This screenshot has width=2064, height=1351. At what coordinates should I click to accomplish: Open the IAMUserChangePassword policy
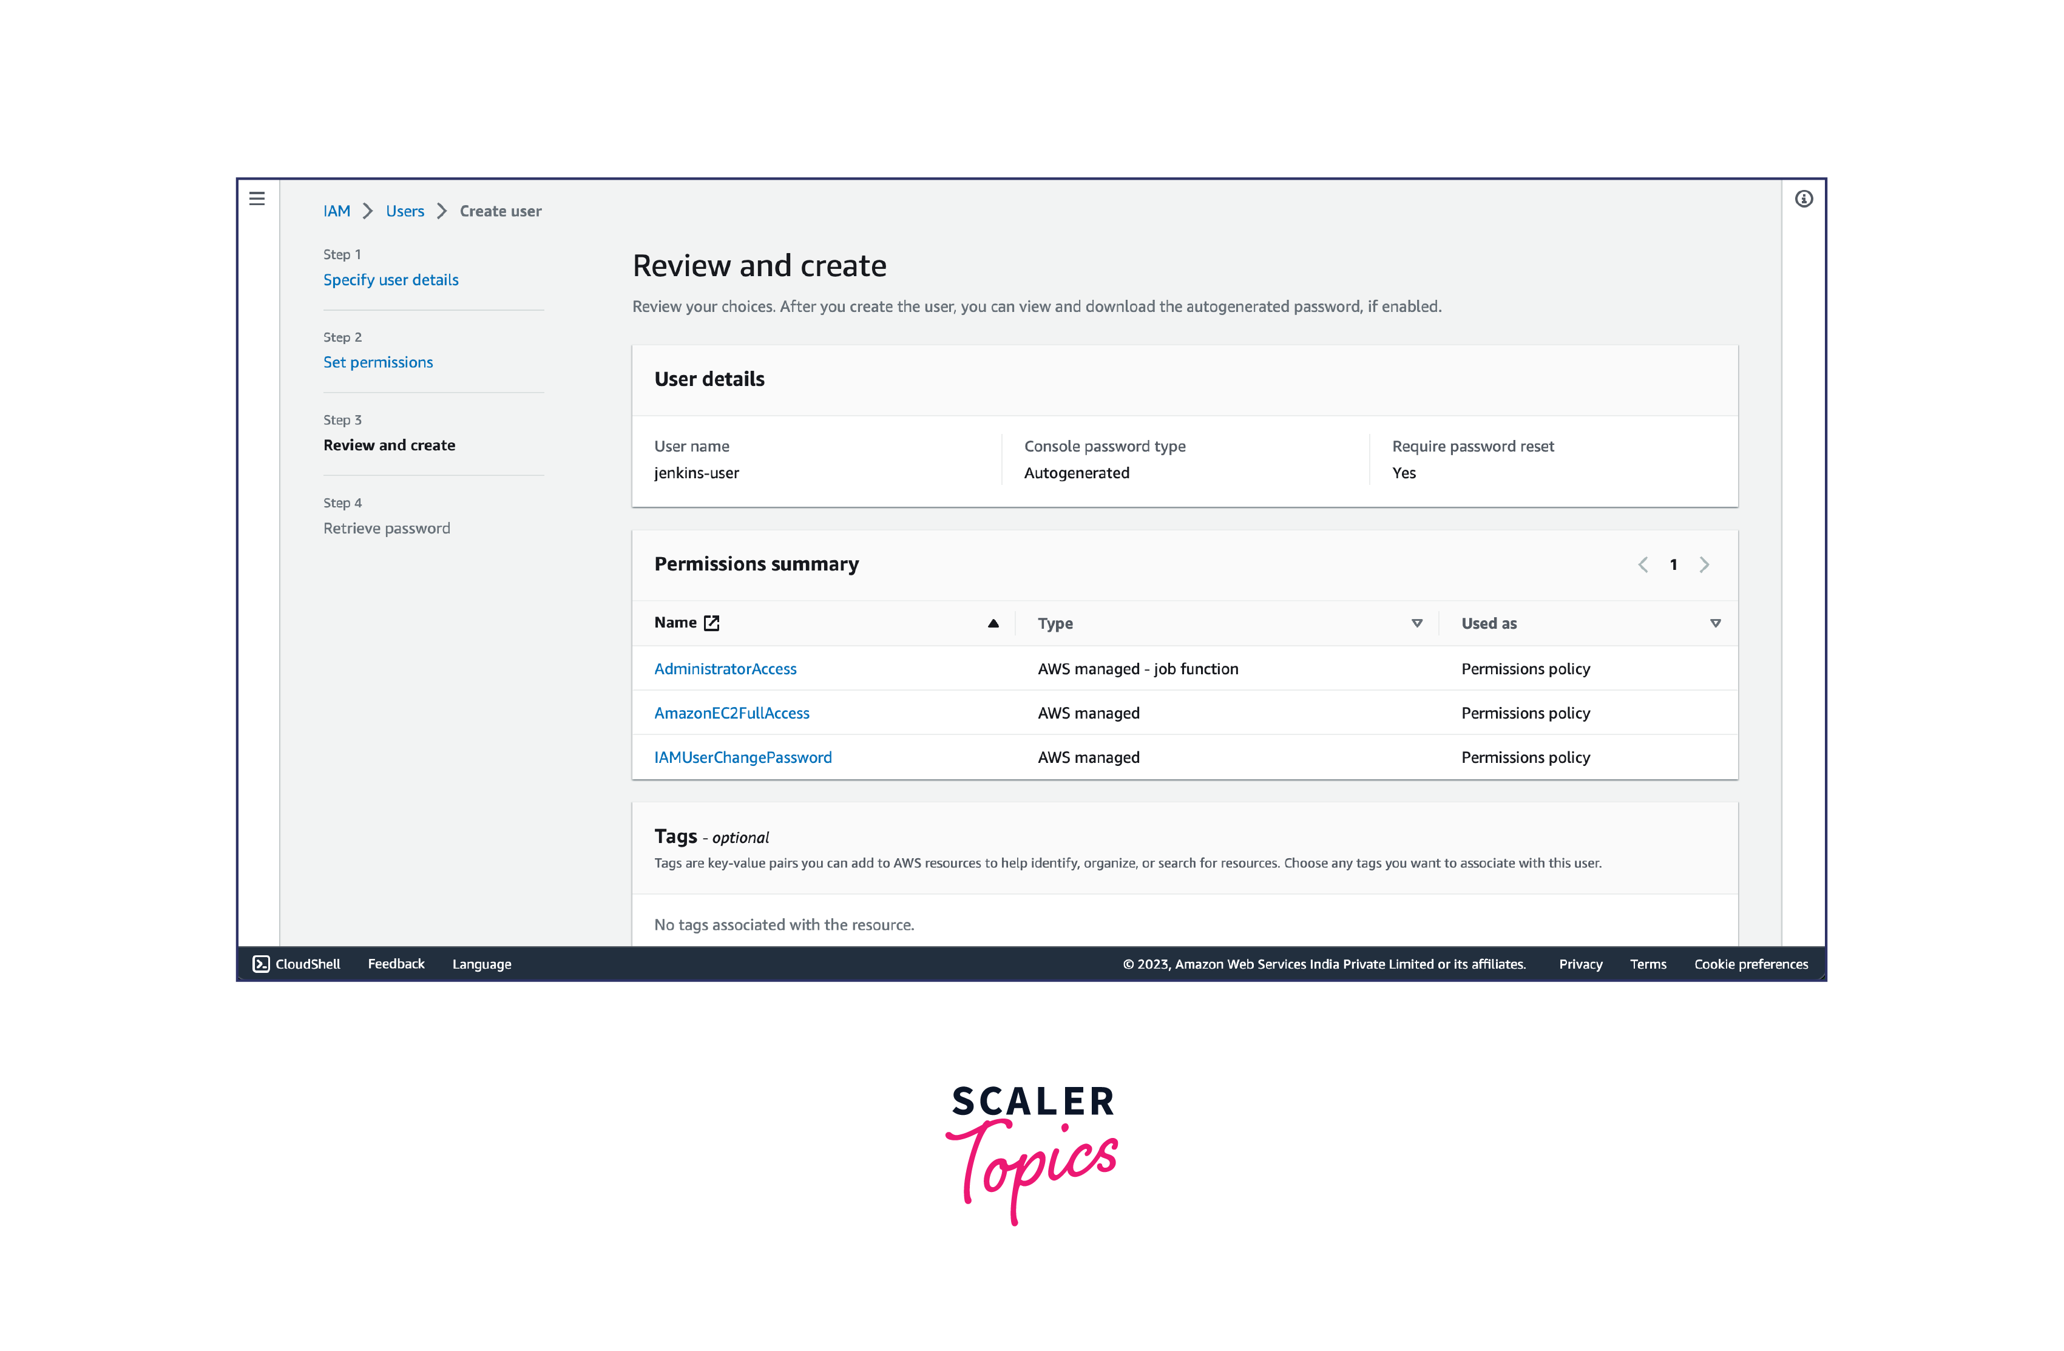point(743,757)
